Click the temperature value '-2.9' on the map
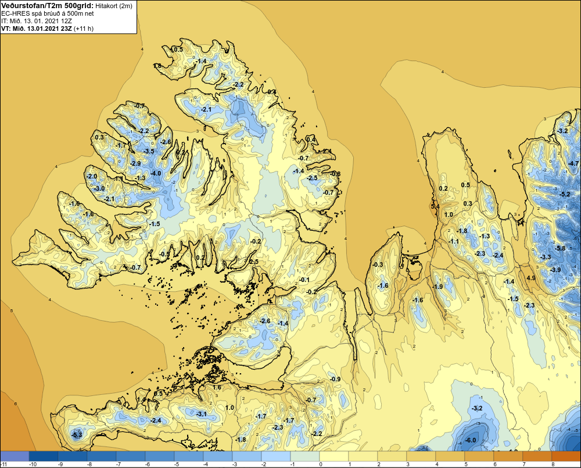Screen dimensions: 581x468 pyautogui.click(x=135, y=163)
